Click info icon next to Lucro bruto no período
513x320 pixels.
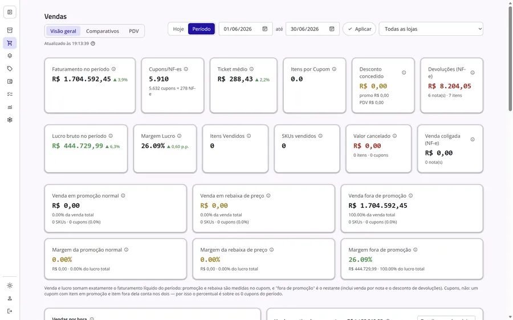(111, 136)
